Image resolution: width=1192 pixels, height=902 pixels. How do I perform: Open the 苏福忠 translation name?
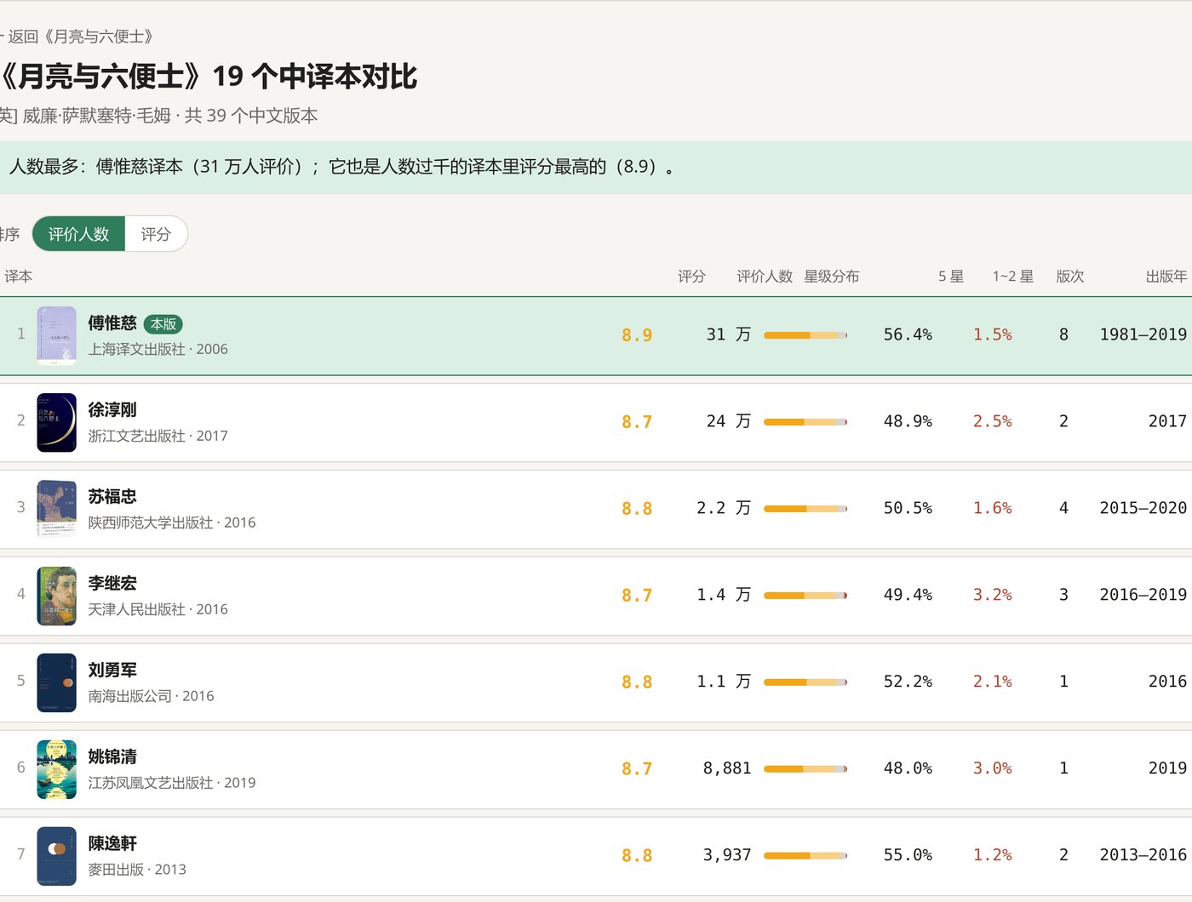112,496
